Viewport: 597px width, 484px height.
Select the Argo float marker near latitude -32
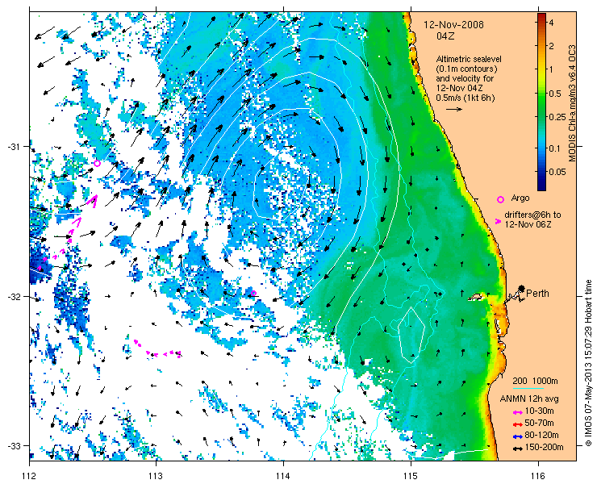(253, 293)
